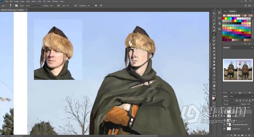The width and height of the screenshot is (254, 137).
Task: Open the Window menu
Action: [x=55, y=1]
